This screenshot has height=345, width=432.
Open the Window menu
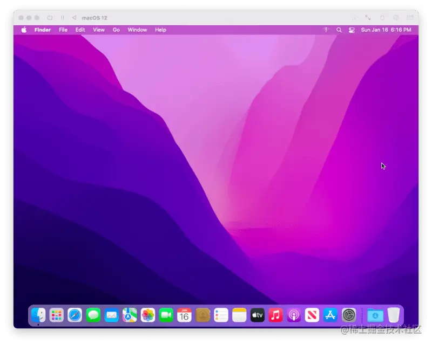coord(137,30)
